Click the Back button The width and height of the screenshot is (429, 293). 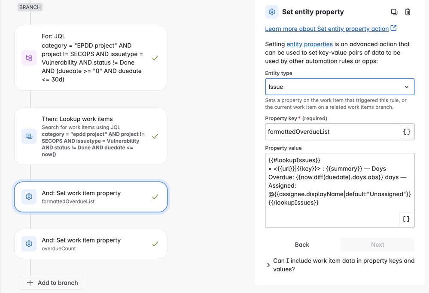[x=302, y=245]
